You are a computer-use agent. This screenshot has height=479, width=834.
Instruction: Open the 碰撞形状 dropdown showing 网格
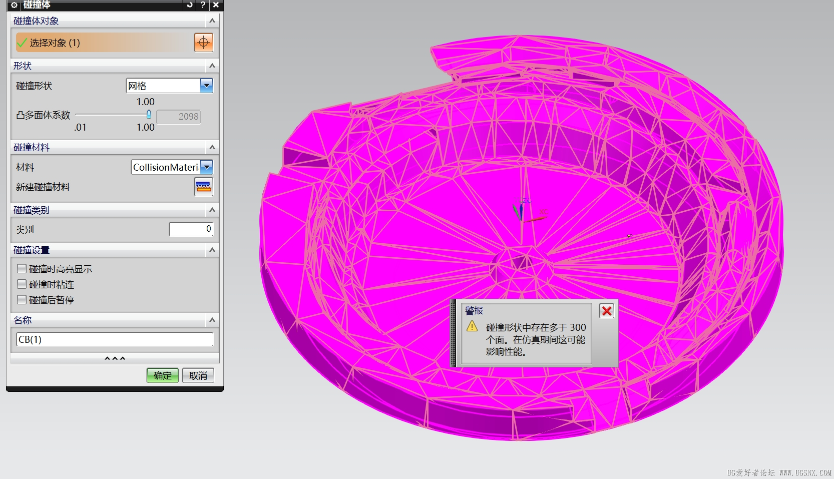206,86
